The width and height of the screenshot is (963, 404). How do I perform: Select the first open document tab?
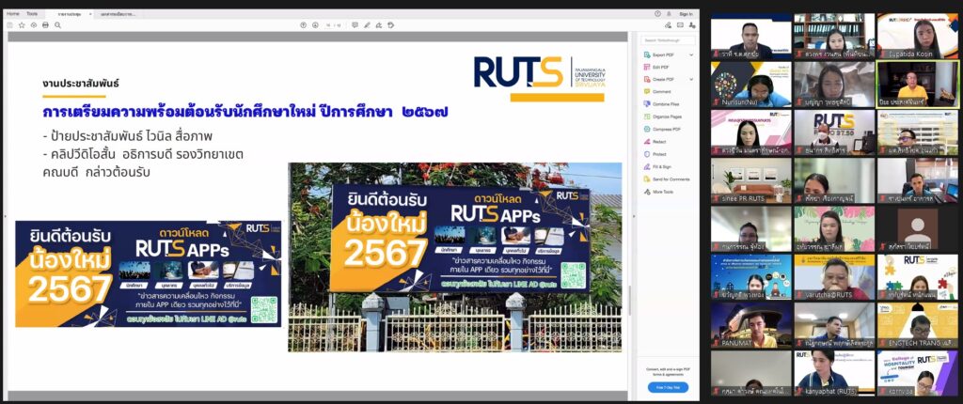point(71,13)
